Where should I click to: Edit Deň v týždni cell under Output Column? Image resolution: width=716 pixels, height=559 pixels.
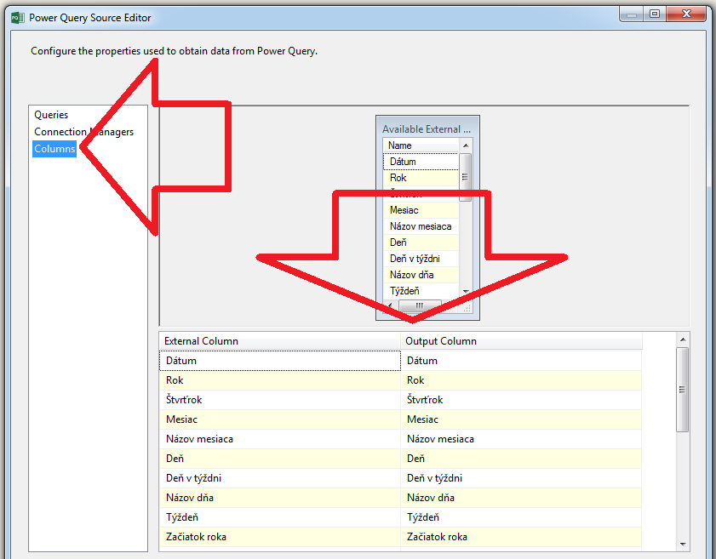click(x=522, y=478)
